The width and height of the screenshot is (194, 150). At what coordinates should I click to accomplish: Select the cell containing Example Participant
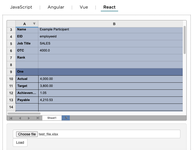pos(110,29)
